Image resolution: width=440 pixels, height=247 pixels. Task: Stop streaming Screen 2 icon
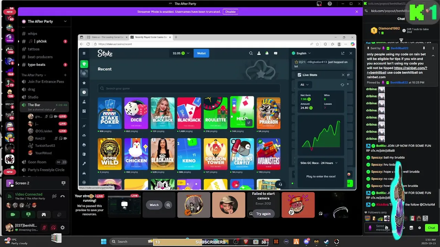click(x=63, y=183)
